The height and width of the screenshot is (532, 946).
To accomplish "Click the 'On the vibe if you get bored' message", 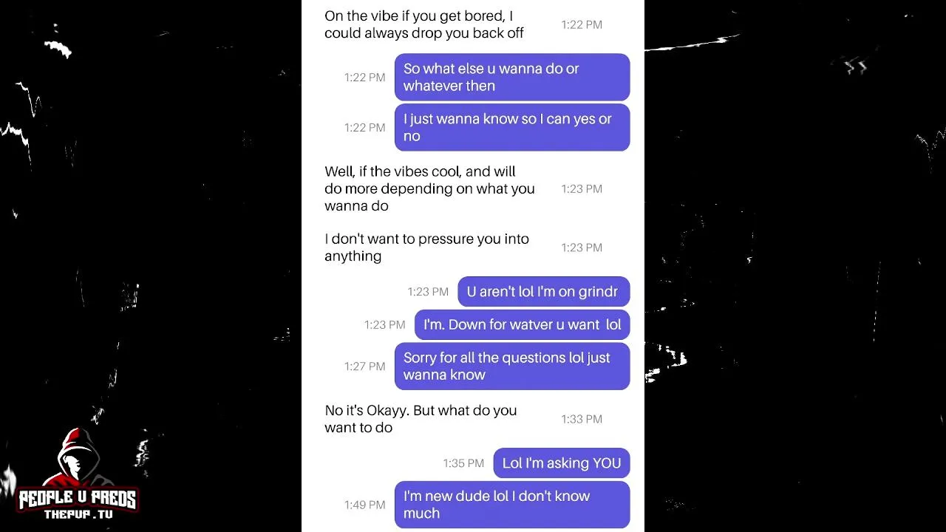I will tap(424, 24).
